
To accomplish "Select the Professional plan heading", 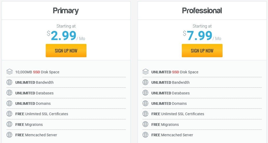I will click(x=202, y=11).
